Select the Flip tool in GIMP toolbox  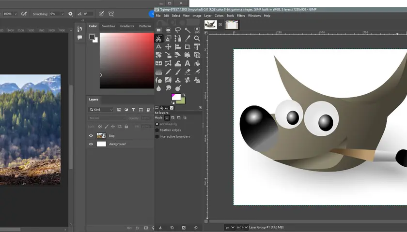(x=158, y=63)
